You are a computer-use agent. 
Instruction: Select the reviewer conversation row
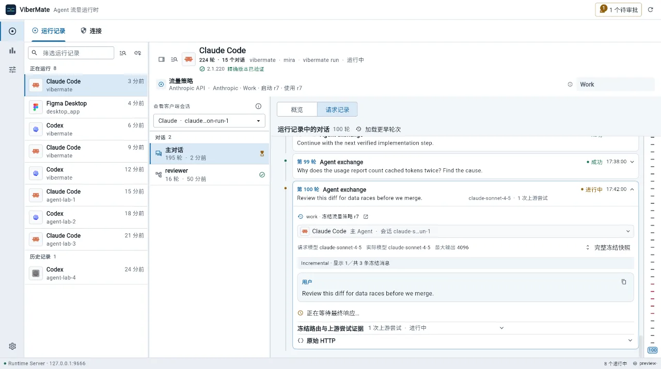click(x=209, y=175)
